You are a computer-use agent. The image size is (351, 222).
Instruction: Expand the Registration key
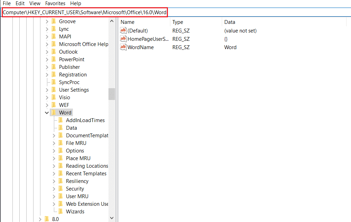tap(47, 75)
